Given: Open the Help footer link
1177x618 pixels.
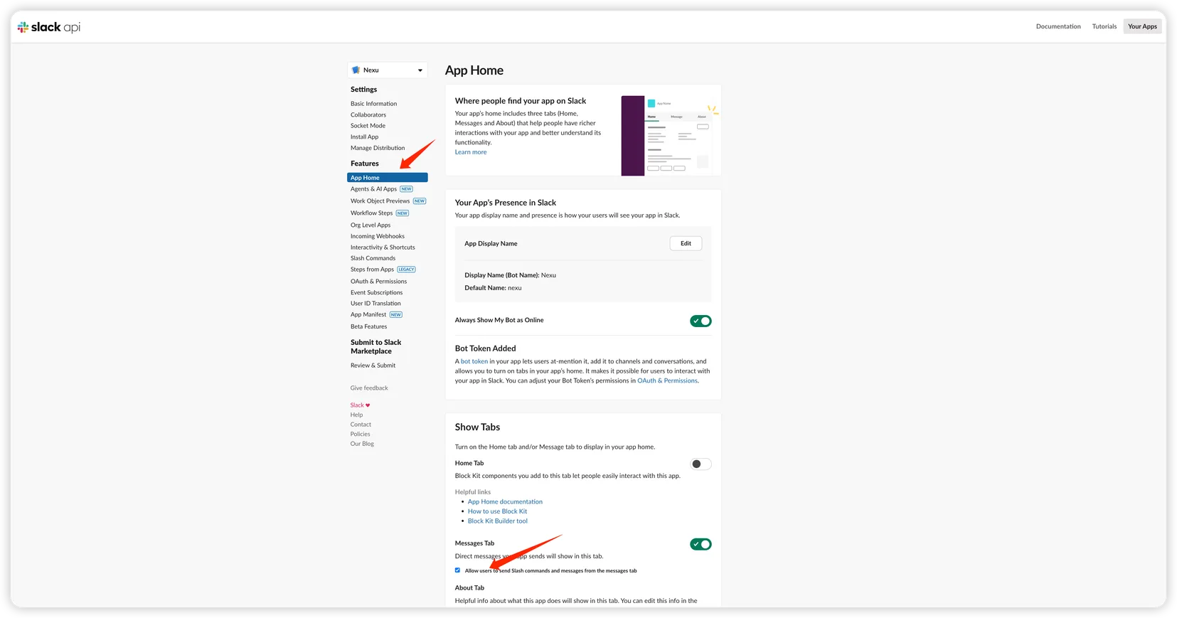Looking at the screenshot, I should [356, 415].
